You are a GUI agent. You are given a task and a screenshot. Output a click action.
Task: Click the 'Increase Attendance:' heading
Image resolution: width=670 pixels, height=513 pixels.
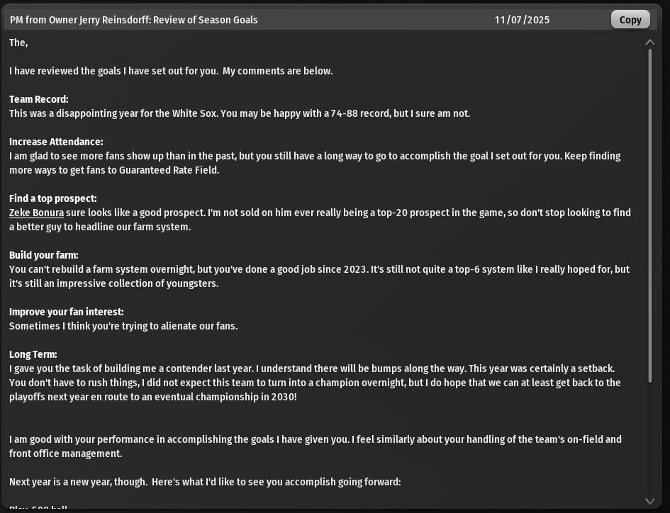(x=56, y=142)
